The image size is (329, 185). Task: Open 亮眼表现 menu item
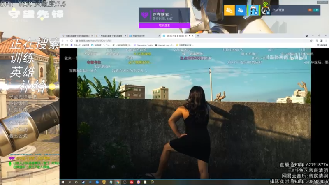18,103
